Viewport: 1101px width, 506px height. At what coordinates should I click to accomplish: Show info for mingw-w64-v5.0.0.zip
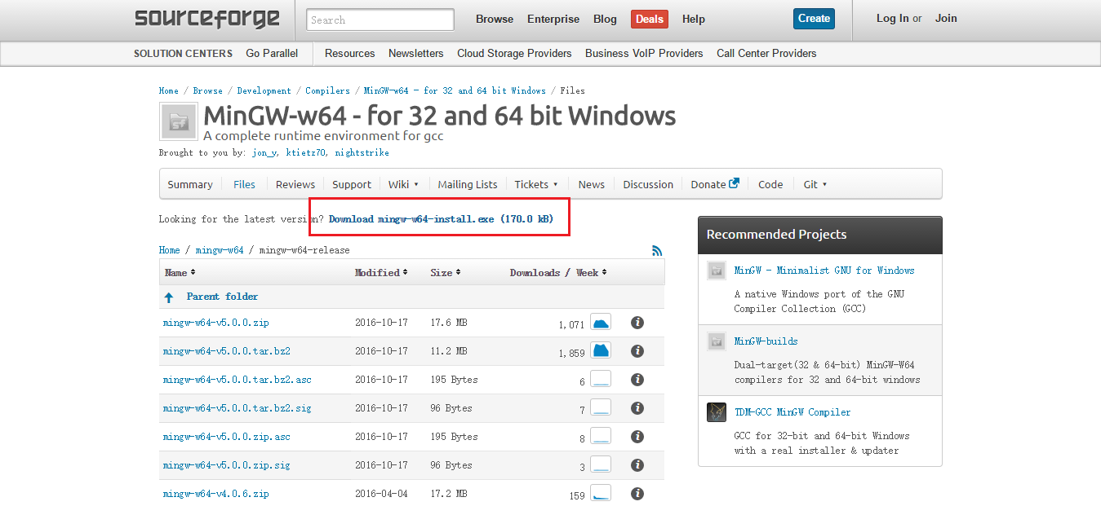click(637, 323)
